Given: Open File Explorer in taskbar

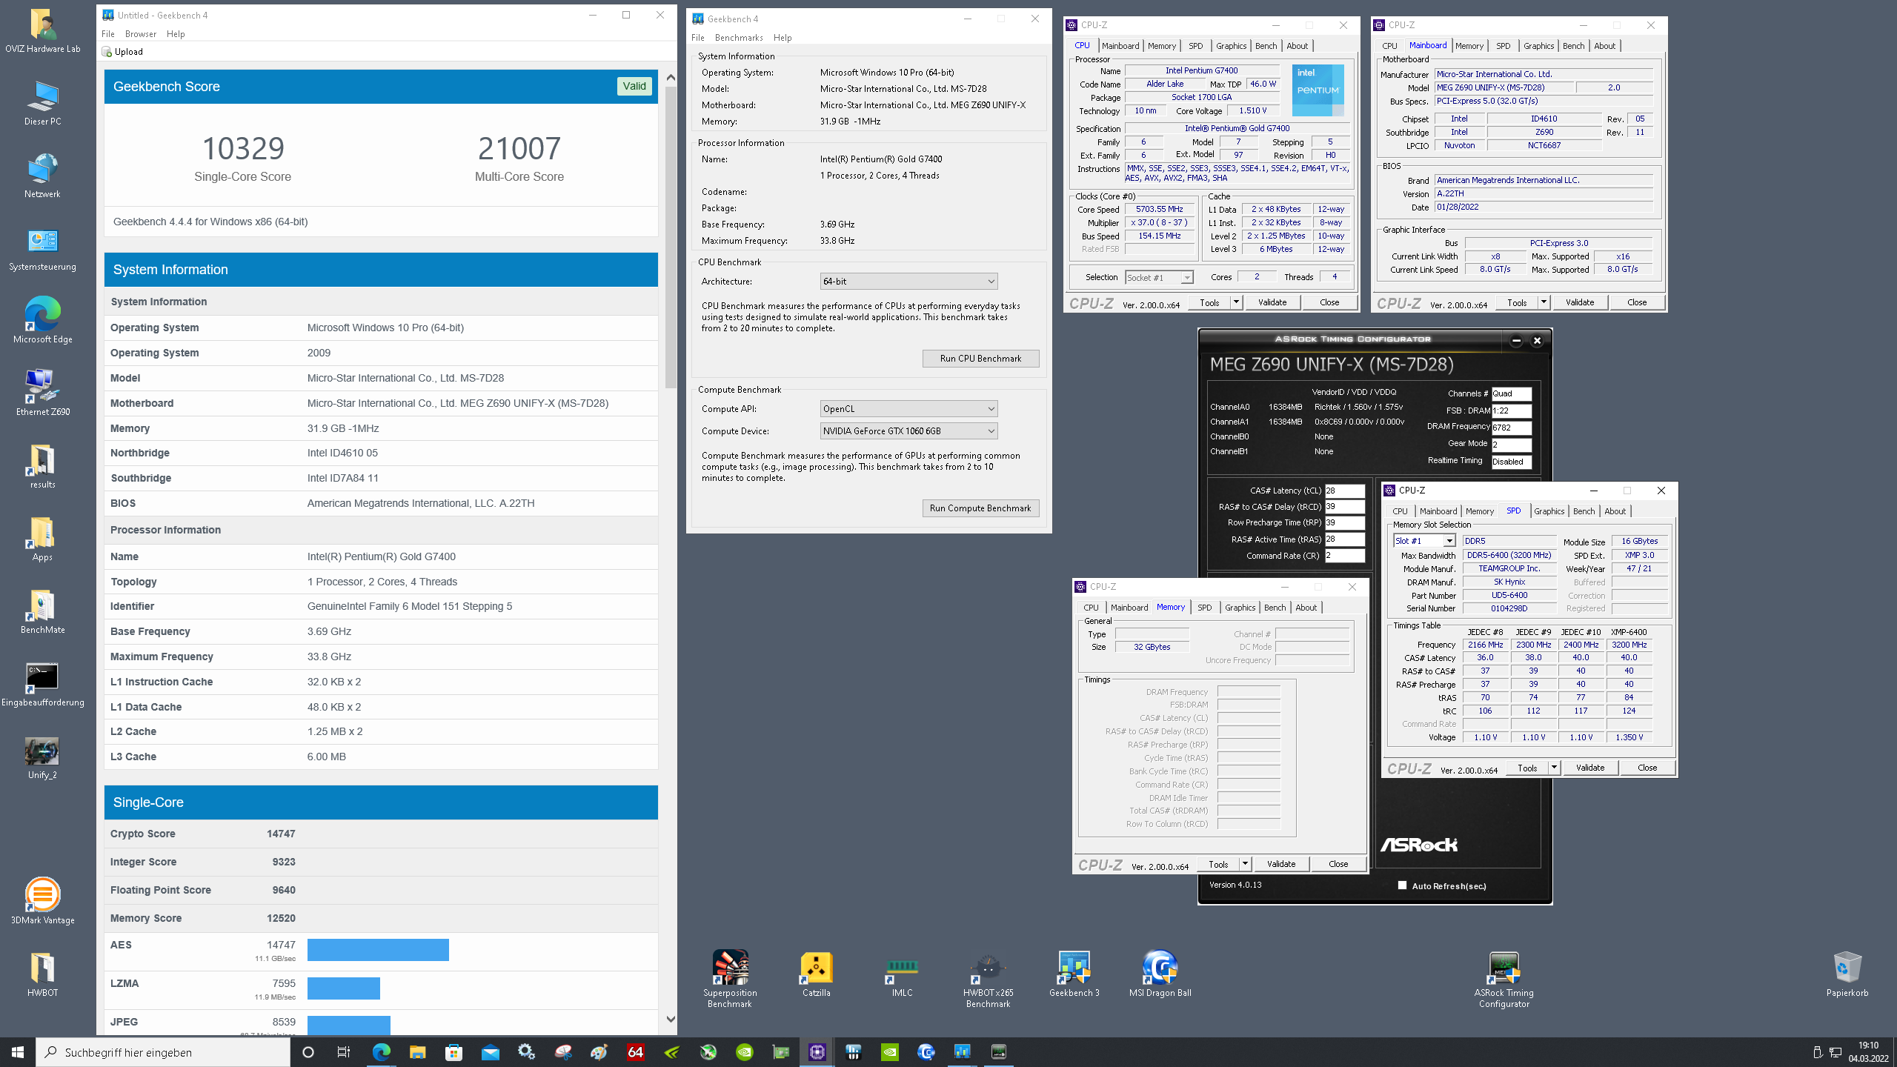Looking at the screenshot, I should click(x=417, y=1051).
